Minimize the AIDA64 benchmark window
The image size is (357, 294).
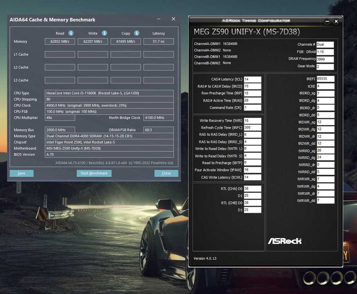coord(159,19)
